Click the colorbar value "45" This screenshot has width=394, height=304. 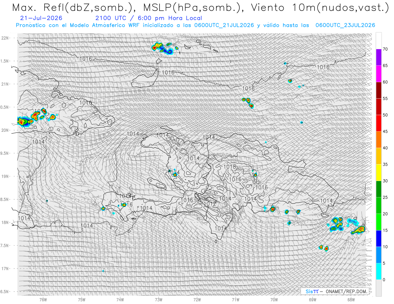(x=385, y=132)
